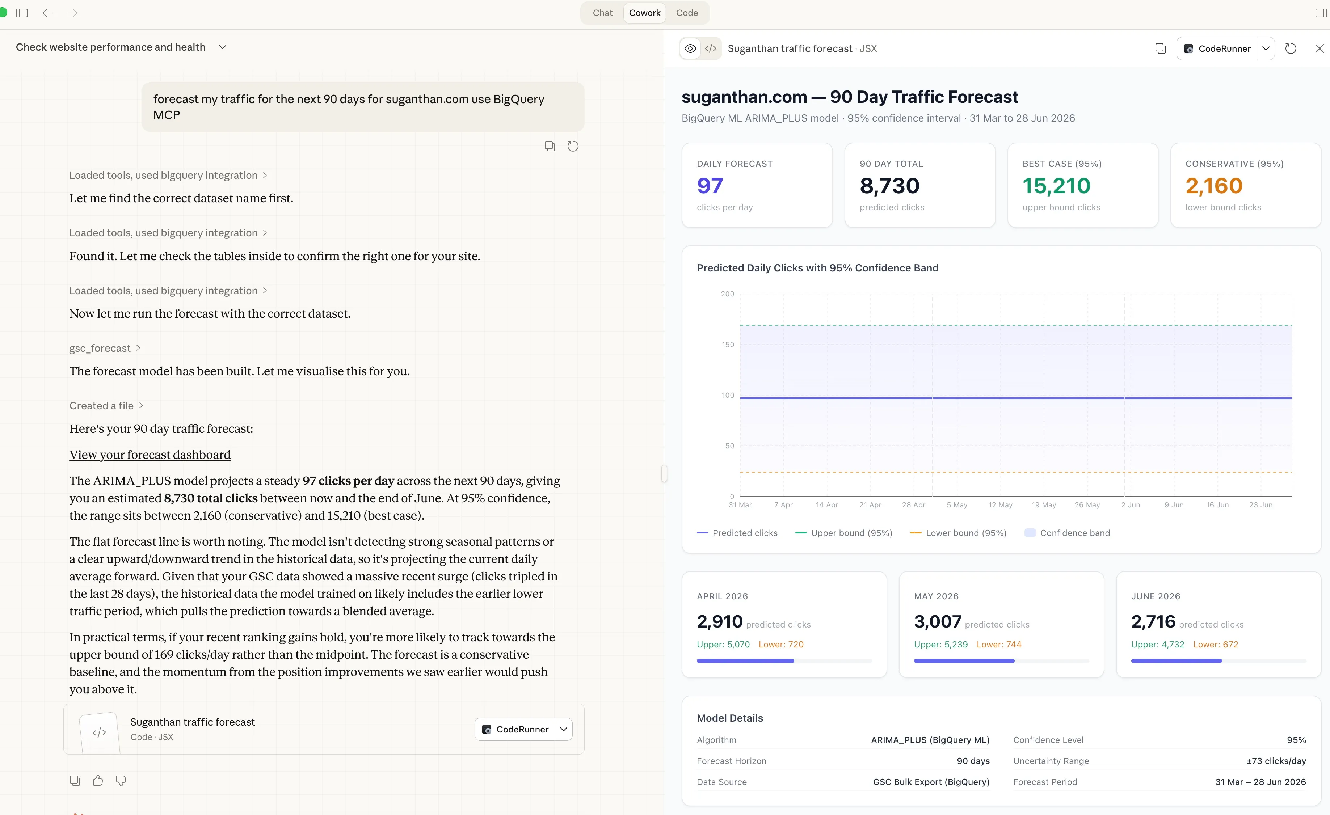Refresh the artifact preview panel
Screen dimensions: 1330x815
tap(1291, 48)
